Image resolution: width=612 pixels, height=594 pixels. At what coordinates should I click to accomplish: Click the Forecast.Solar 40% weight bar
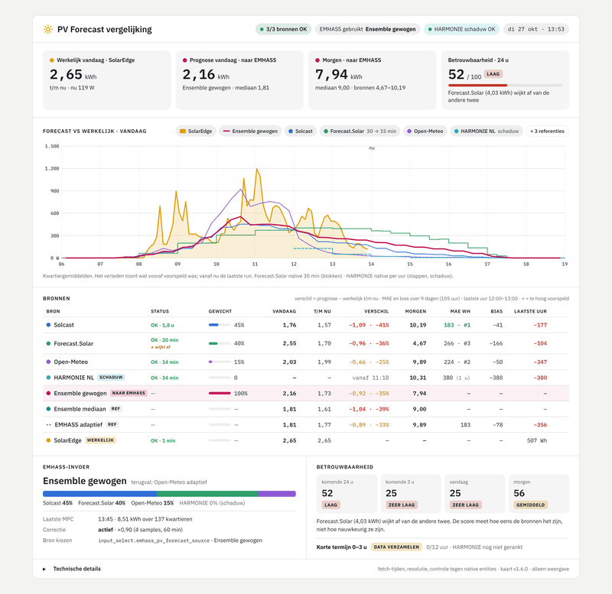coord(220,343)
